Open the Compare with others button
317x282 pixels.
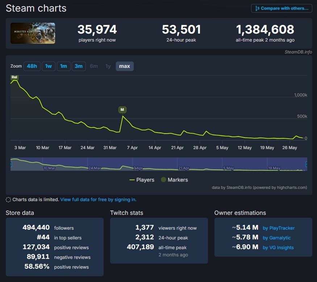281,8
